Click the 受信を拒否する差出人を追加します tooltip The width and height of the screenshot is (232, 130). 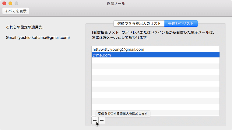tap(123, 114)
